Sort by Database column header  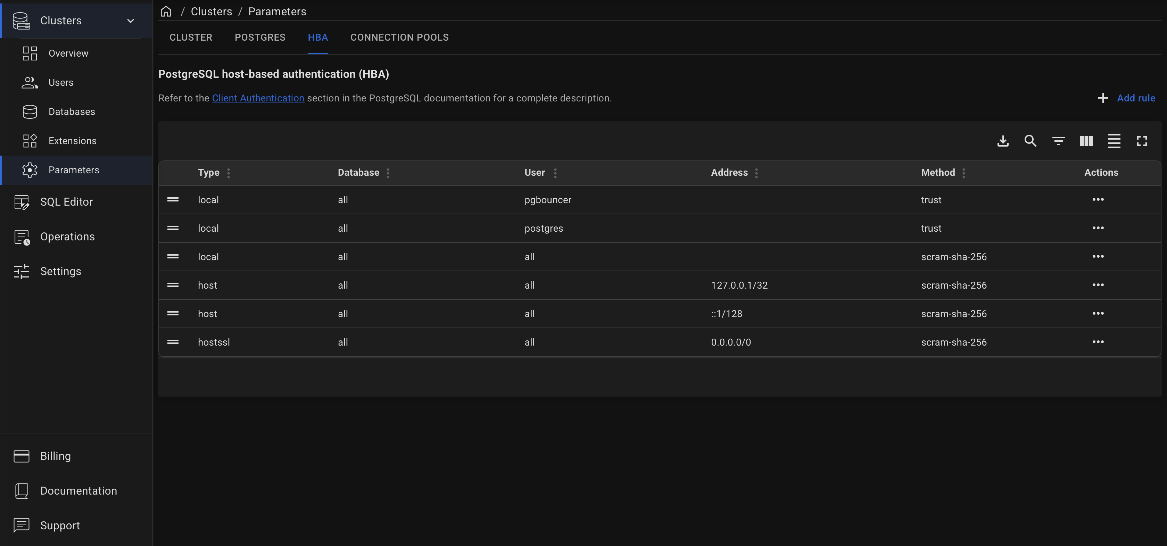358,173
